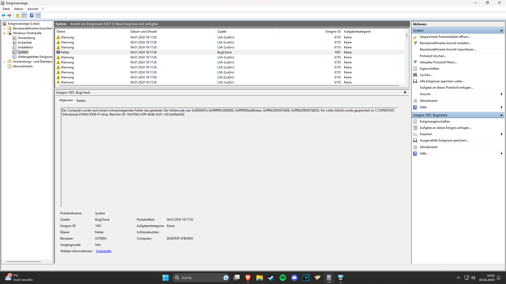Screen dimensions: 506x284
Task: Open Discord from the taskbar
Action: [294, 278]
